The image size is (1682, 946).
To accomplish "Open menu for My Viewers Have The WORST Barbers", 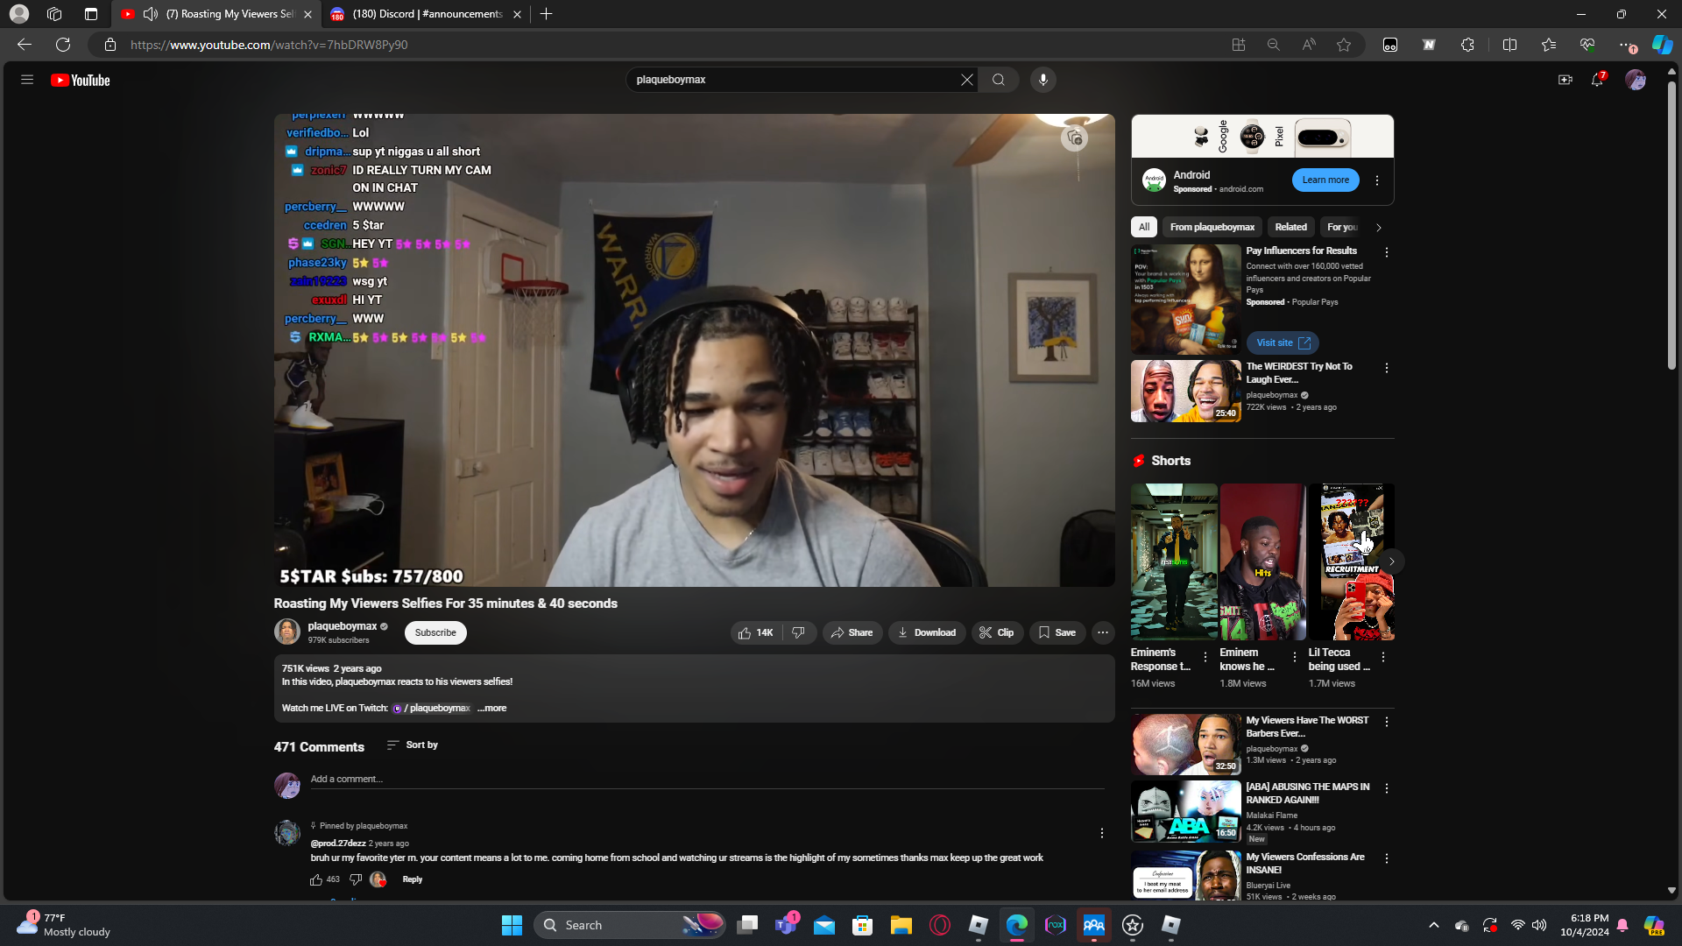I will click(1387, 722).
